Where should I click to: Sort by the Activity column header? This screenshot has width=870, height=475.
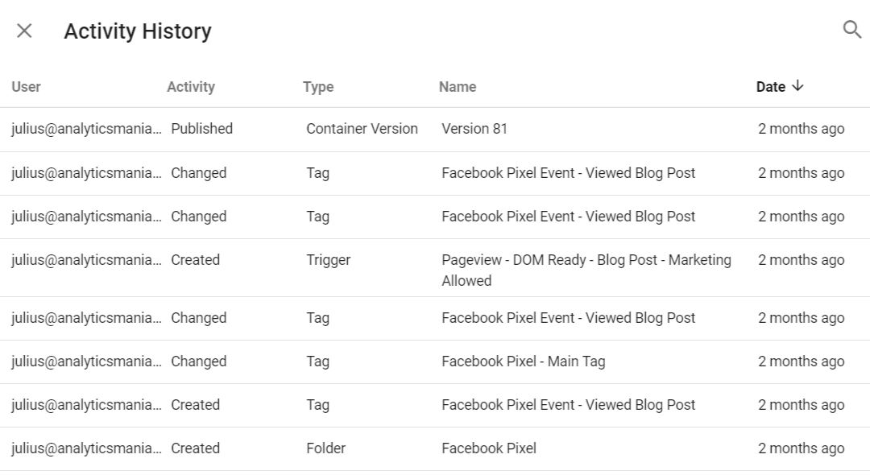coord(191,87)
